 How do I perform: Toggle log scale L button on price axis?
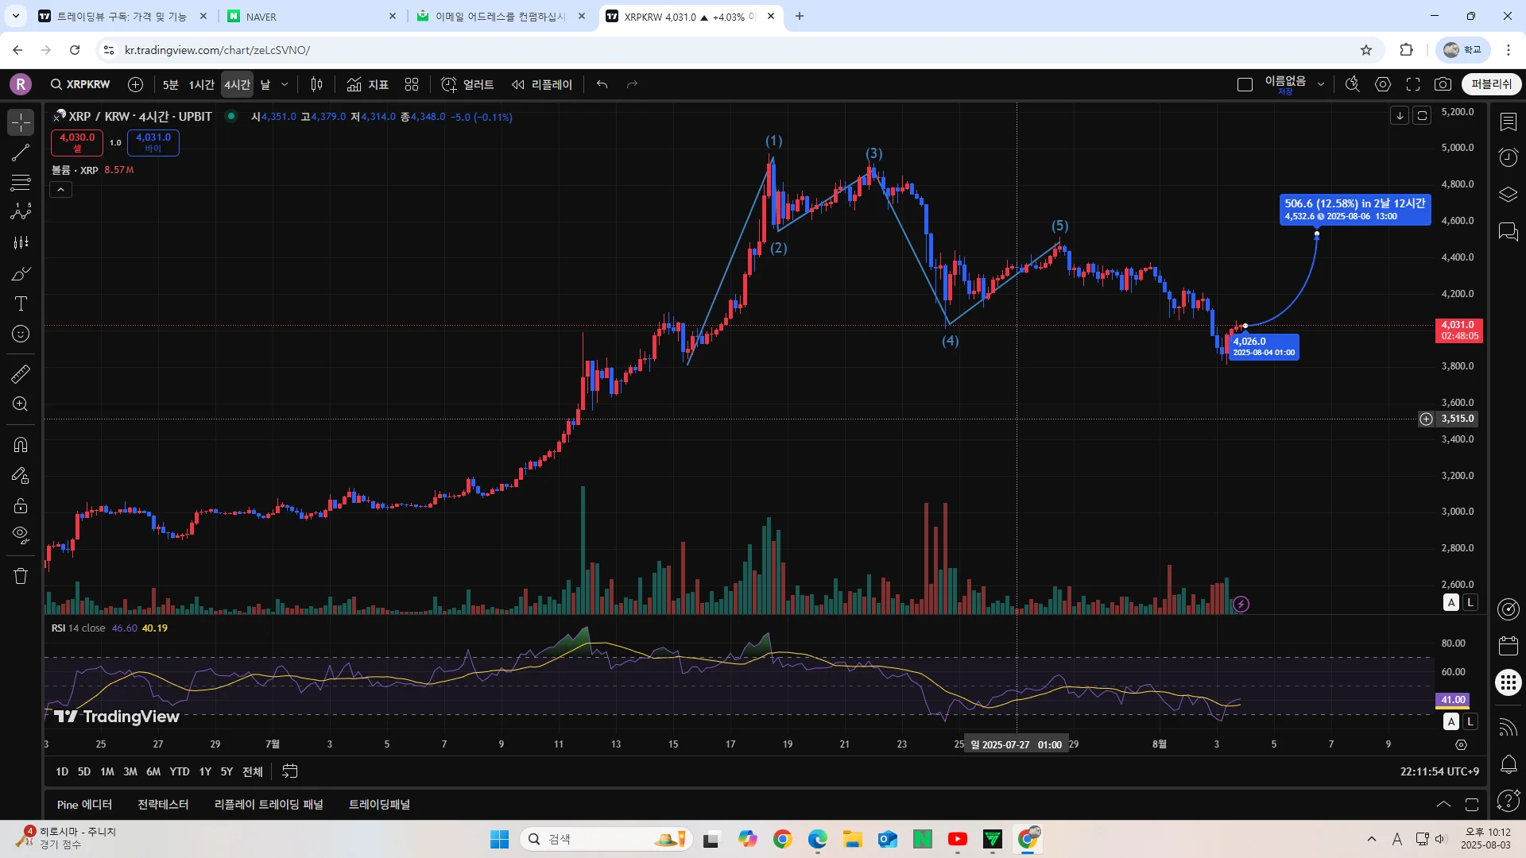click(x=1470, y=602)
